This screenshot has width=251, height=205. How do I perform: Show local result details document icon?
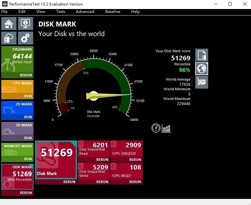coord(202,55)
